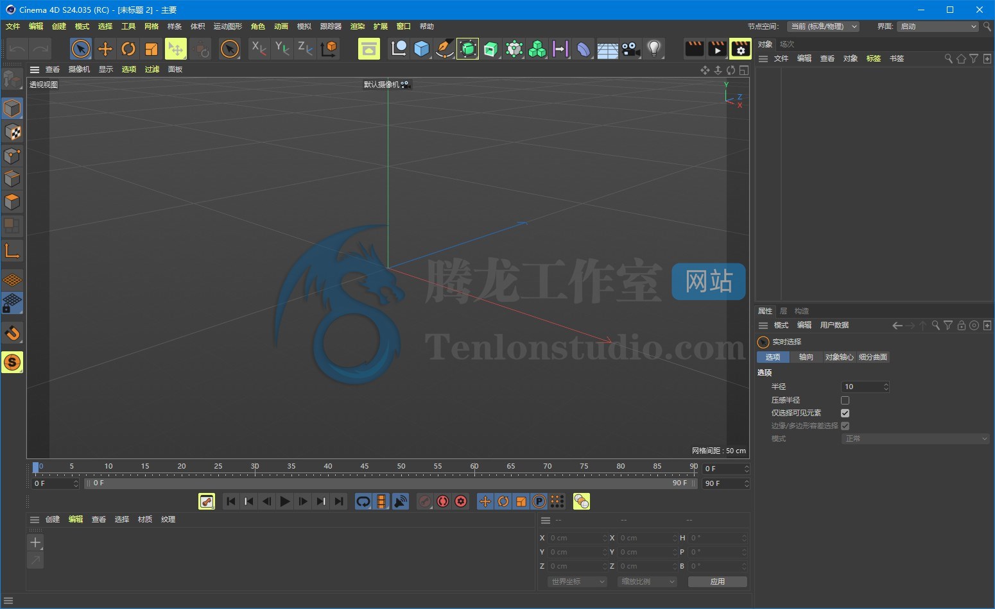Open the MoGraph cloner icon
The height and width of the screenshot is (609, 995).
[x=537, y=49]
